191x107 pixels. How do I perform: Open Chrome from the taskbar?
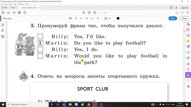tap(89, 104)
